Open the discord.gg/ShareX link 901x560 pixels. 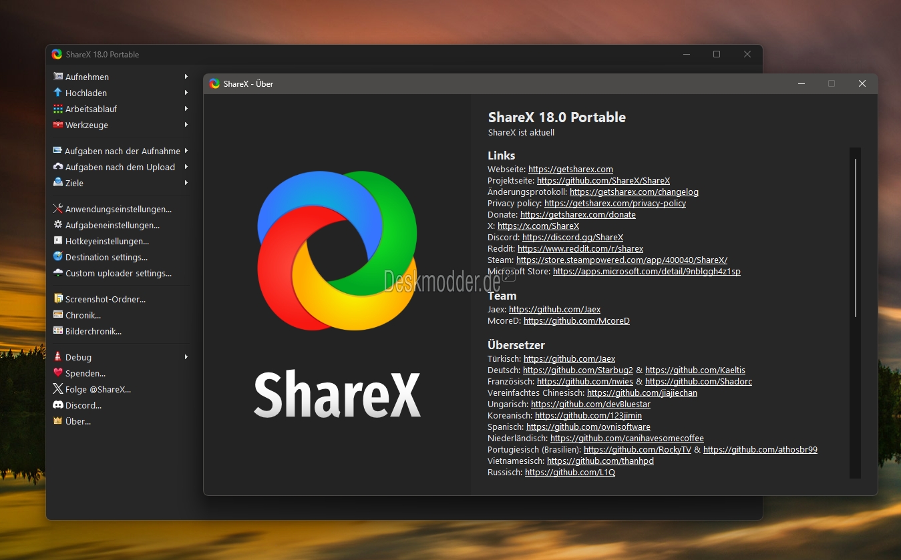(x=572, y=238)
